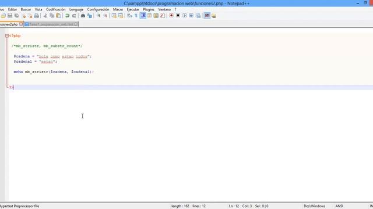373x209 pixels.
Task: Click the $cadena assignment line
Action: pyautogui.click(x=52, y=56)
